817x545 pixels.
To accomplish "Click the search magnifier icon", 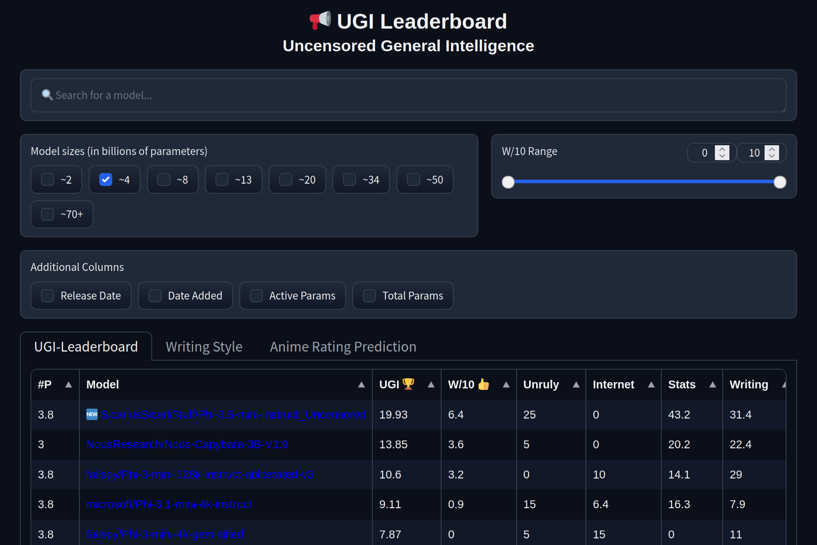I will (x=47, y=95).
